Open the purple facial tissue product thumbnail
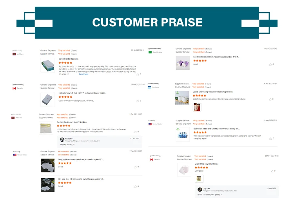The width and height of the screenshot is (294, 201). pos(182,63)
